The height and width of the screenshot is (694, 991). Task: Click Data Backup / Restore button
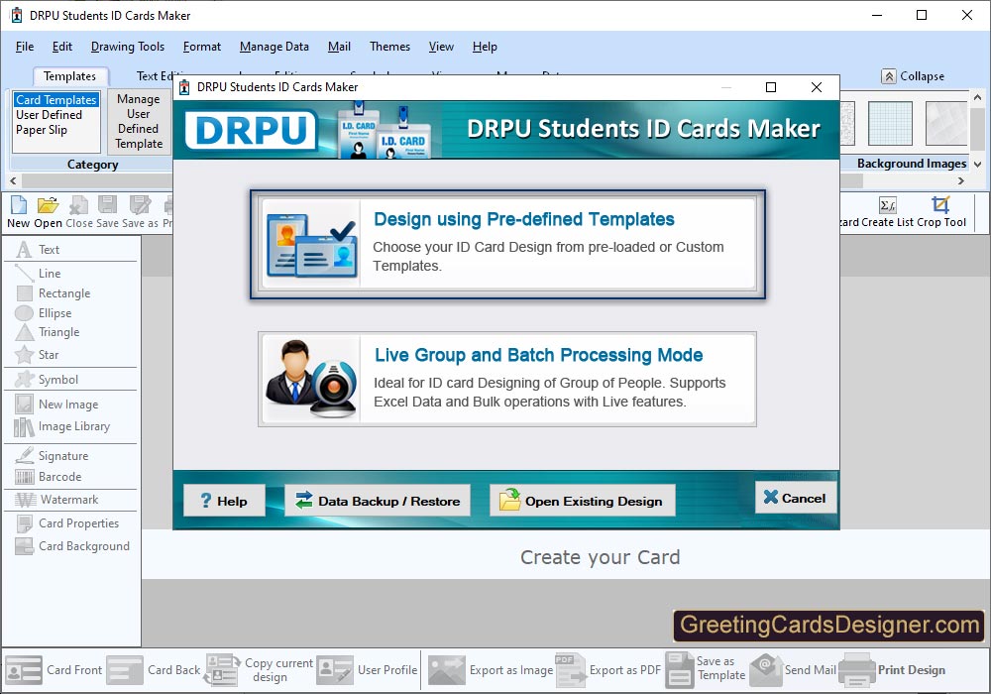coord(378,501)
